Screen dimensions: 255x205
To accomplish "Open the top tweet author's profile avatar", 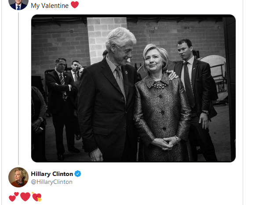I will point(18,4).
